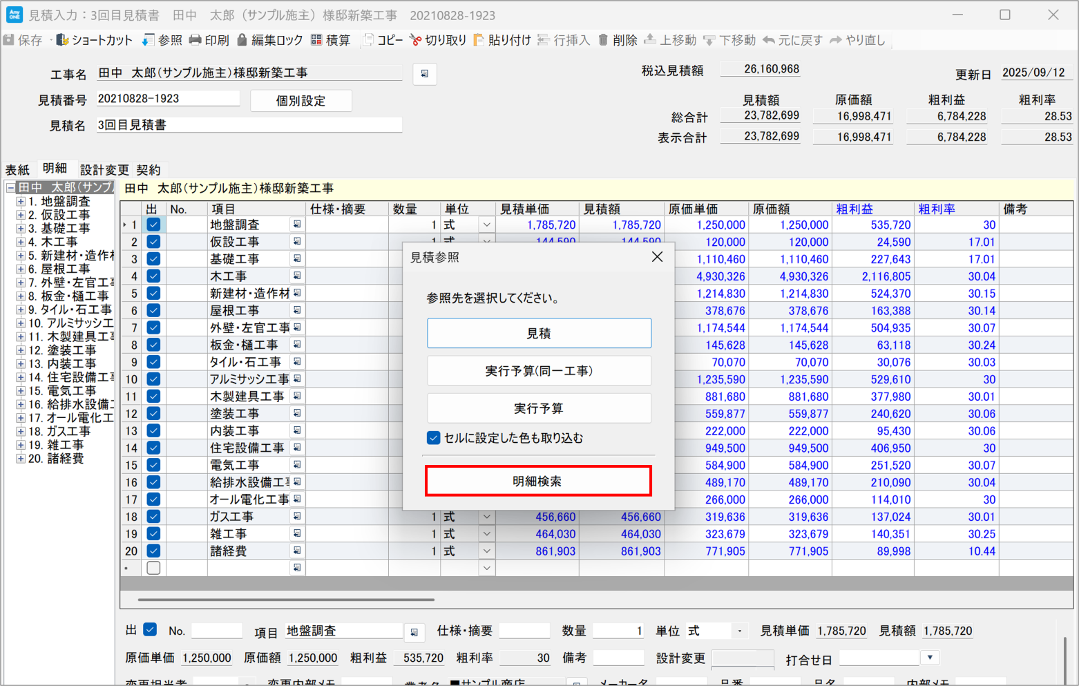Click the 保存 save icon in toolbar

click(9, 40)
